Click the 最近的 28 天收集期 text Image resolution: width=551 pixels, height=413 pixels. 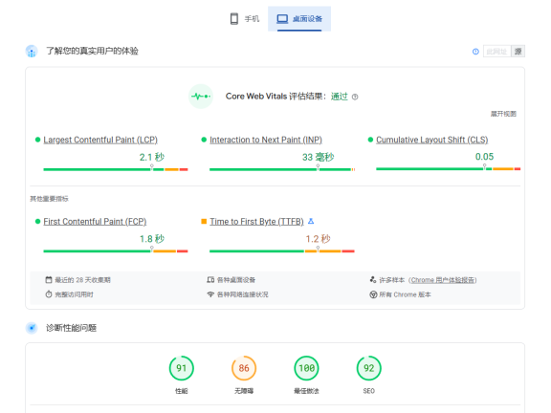[x=82, y=280]
